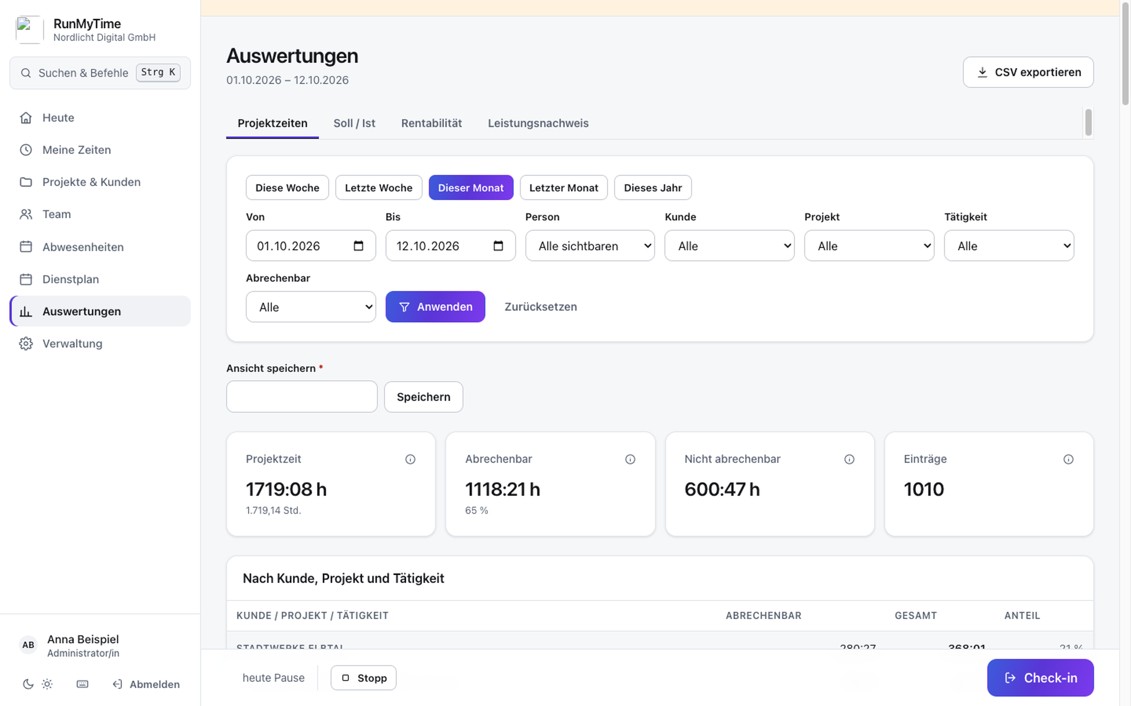
Task: Click the info icon on Abrechenbar card
Action: pyautogui.click(x=630, y=459)
